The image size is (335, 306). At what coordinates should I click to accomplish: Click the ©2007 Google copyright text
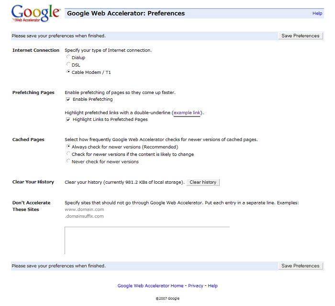[167, 298]
